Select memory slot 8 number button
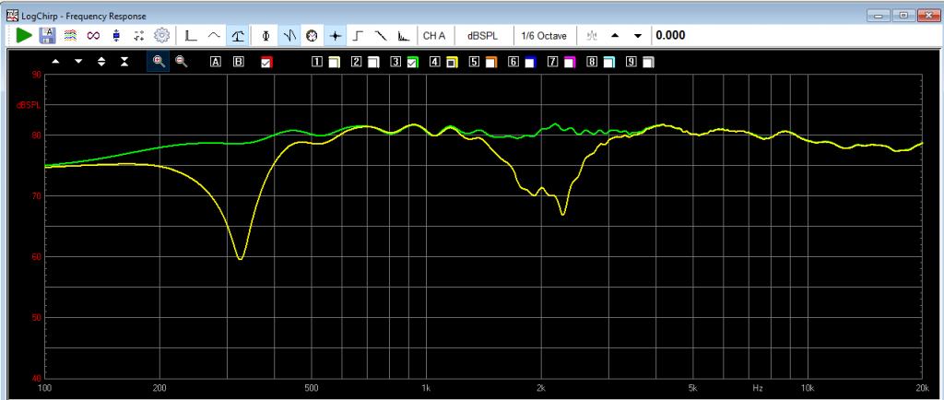 tap(592, 62)
